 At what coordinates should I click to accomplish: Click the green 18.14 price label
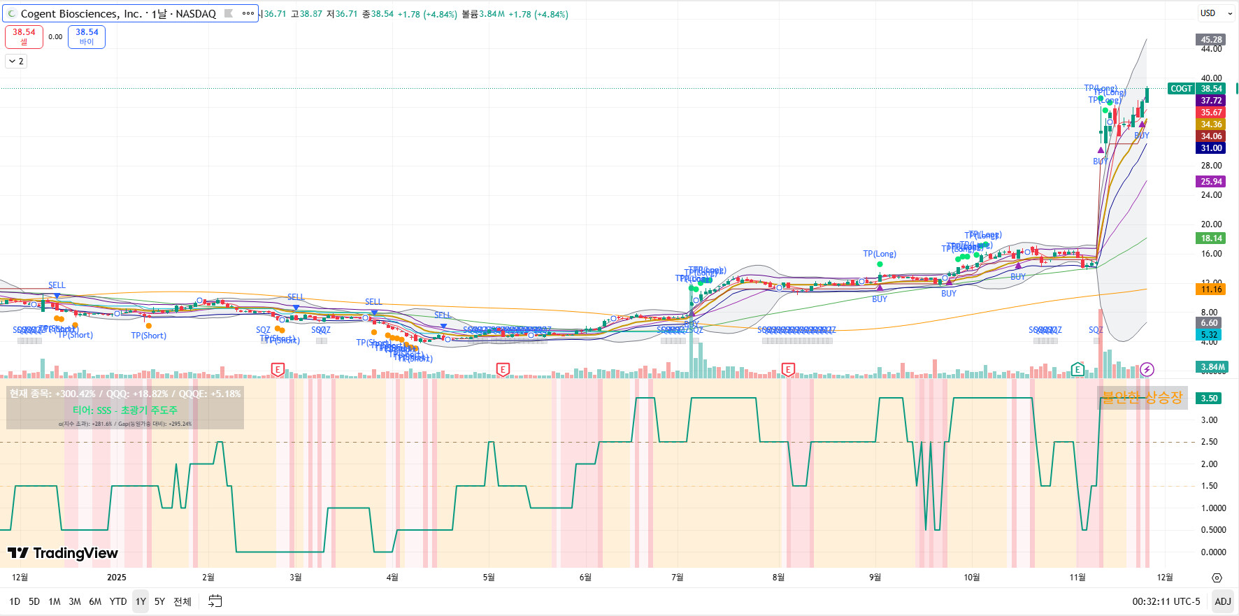(1212, 238)
